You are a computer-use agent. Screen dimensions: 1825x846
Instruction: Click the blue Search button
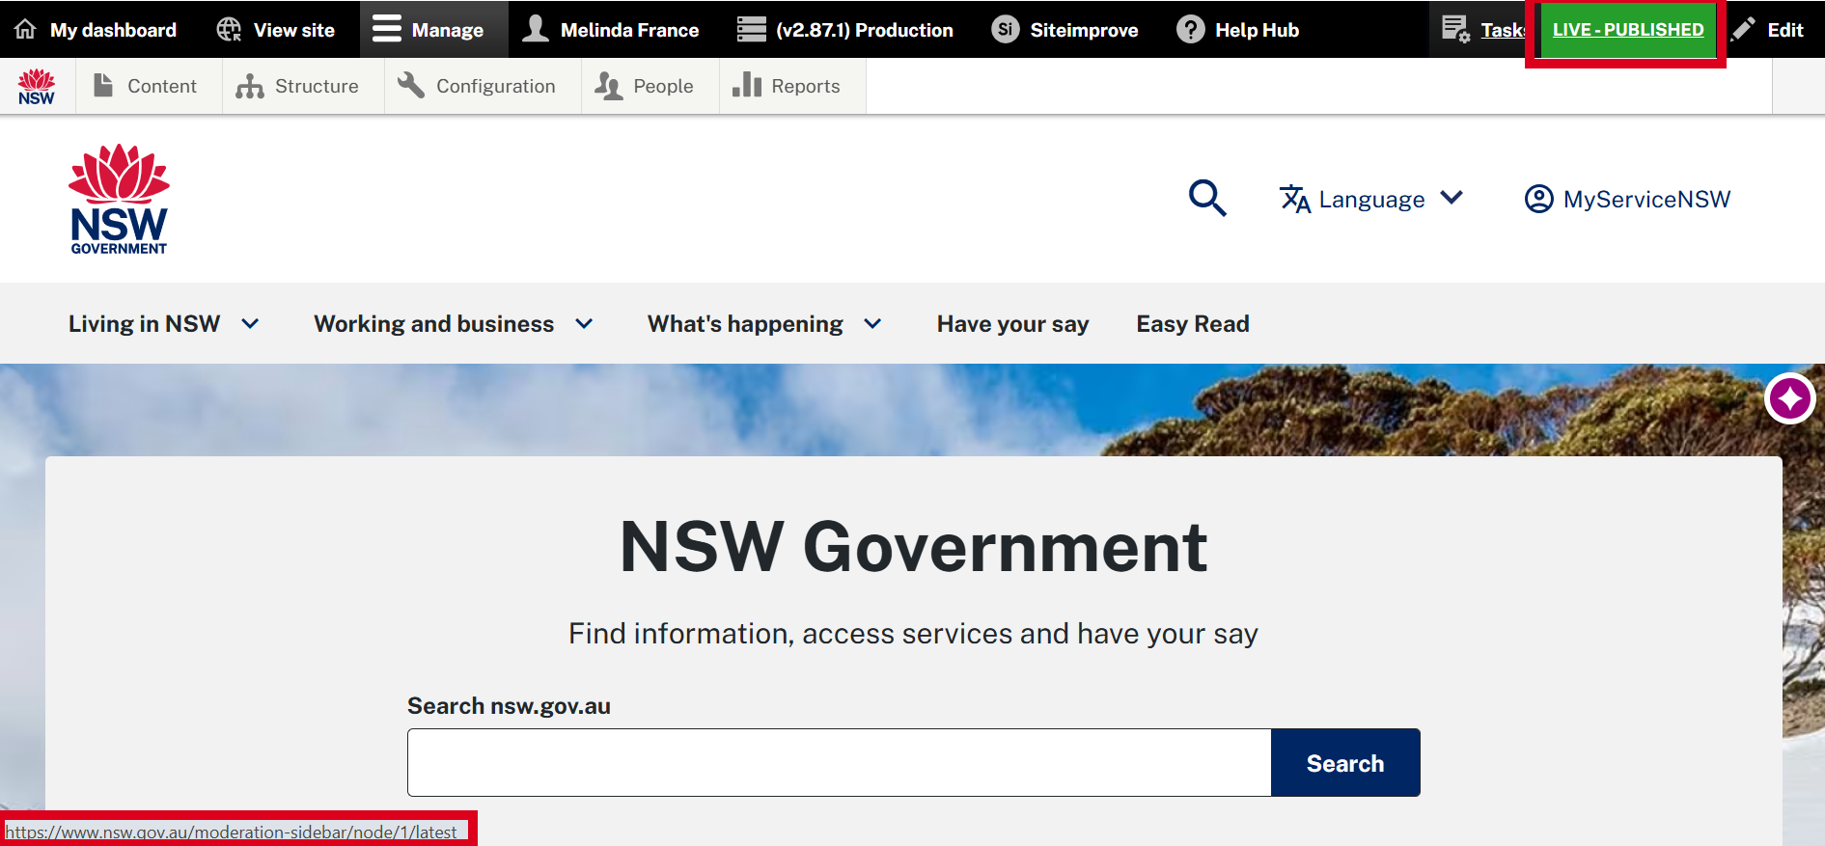coord(1345,762)
